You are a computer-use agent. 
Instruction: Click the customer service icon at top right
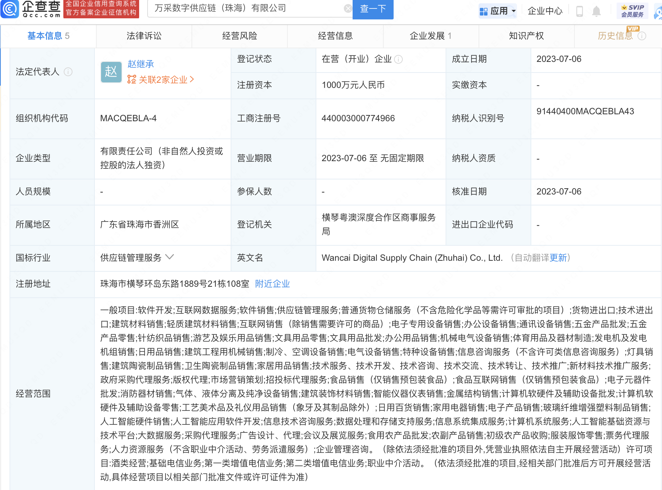pos(658,12)
